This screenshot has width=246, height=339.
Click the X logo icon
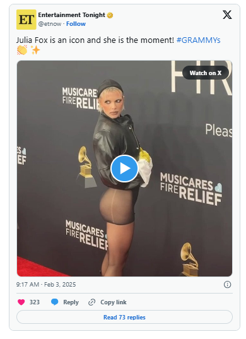pos(227,15)
